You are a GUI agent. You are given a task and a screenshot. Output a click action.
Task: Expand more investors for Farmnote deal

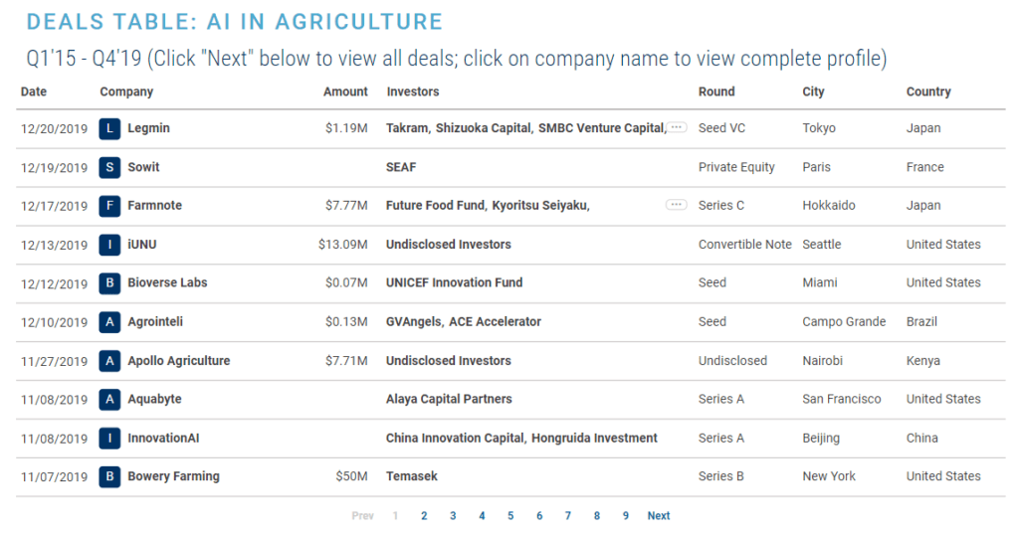tap(677, 205)
